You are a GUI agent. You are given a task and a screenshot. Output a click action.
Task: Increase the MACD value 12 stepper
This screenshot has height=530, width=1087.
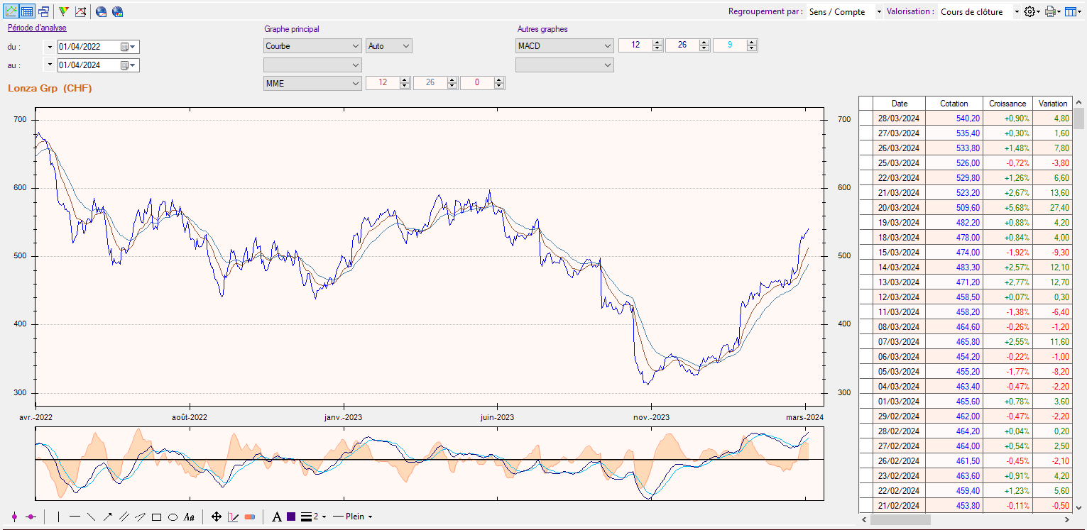click(x=657, y=43)
